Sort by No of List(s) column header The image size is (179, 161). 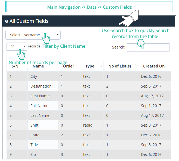tap(120, 66)
